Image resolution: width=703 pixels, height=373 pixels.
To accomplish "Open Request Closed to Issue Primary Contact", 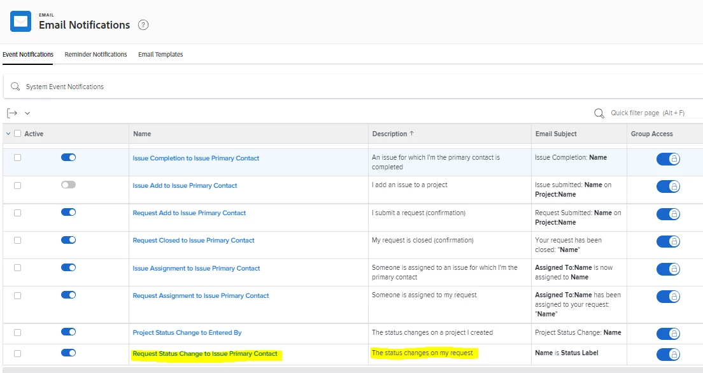I will tap(193, 241).
